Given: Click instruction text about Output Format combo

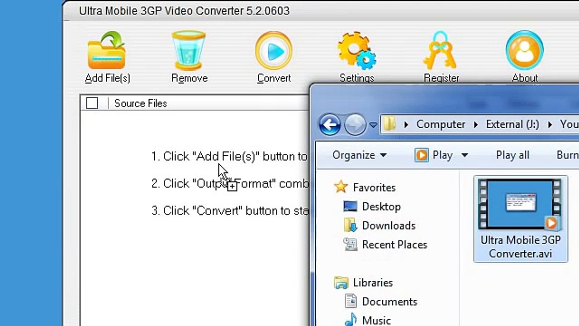Looking at the screenshot, I should (230, 183).
